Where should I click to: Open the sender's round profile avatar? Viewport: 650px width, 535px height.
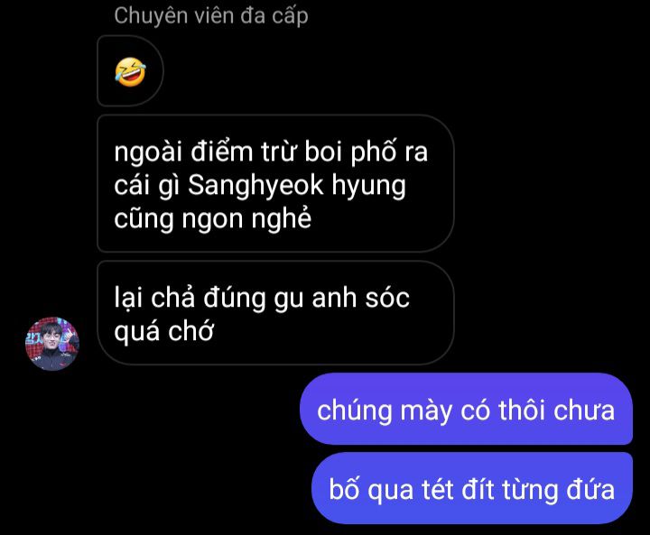point(52,344)
